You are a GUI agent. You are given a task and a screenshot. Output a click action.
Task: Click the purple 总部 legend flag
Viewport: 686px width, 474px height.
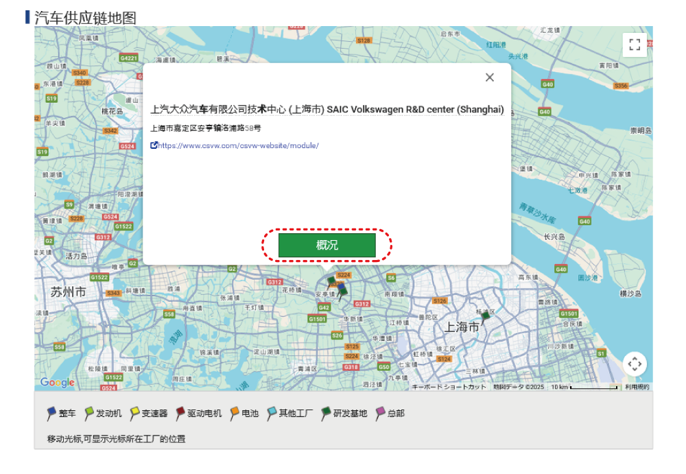tap(380, 414)
